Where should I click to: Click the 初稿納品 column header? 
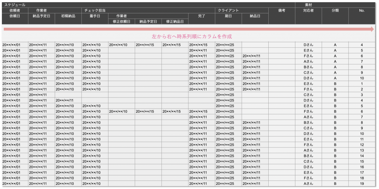pos(68,19)
